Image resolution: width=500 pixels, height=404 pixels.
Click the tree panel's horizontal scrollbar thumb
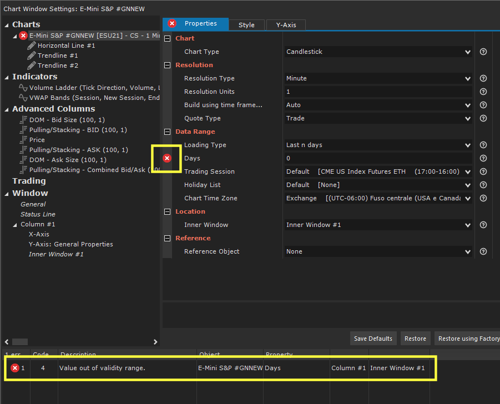click(x=20, y=342)
